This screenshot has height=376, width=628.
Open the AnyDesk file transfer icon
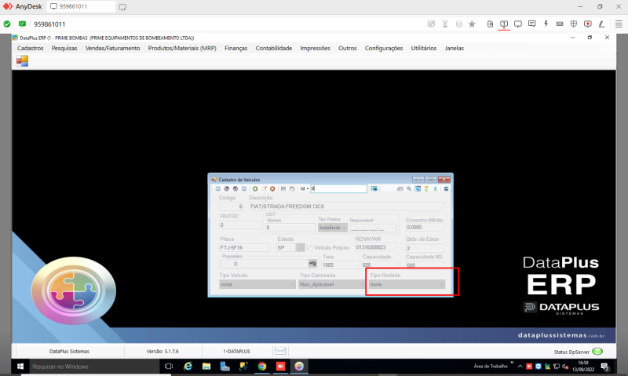(490, 24)
